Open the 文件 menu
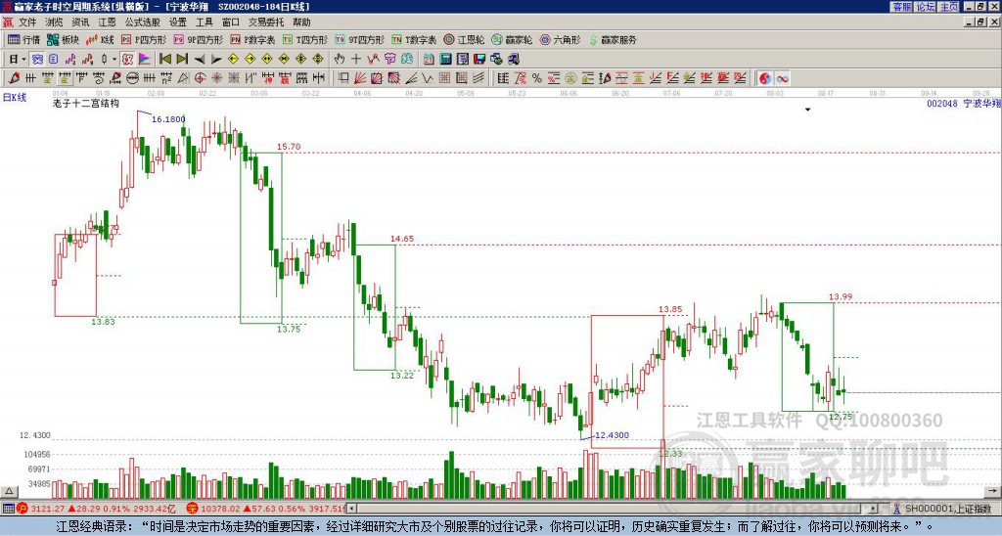The image size is (1002, 536). 27,22
